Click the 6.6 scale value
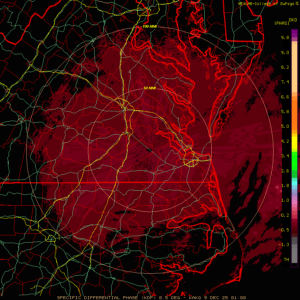Image resolution: width=300 pixels, height=300 pixels. [285, 97]
